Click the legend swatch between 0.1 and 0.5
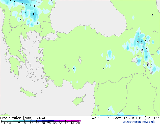The image size is (160, 124). pos(4,121)
